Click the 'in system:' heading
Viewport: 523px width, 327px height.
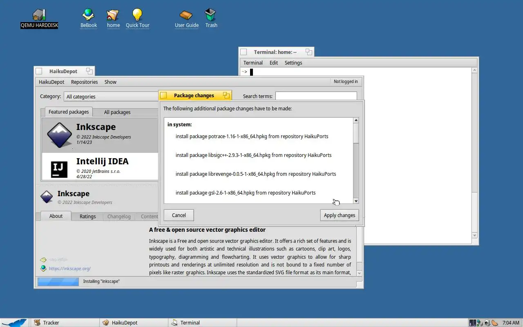pos(179,124)
